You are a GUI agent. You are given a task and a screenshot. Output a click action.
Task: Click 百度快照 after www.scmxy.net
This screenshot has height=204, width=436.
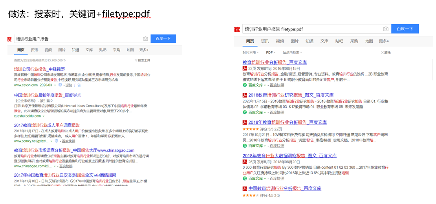[x=68, y=141]
